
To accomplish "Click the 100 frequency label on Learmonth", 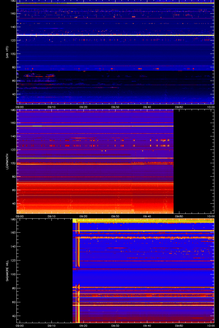I will pyautogui.click(x=13, y=163).
